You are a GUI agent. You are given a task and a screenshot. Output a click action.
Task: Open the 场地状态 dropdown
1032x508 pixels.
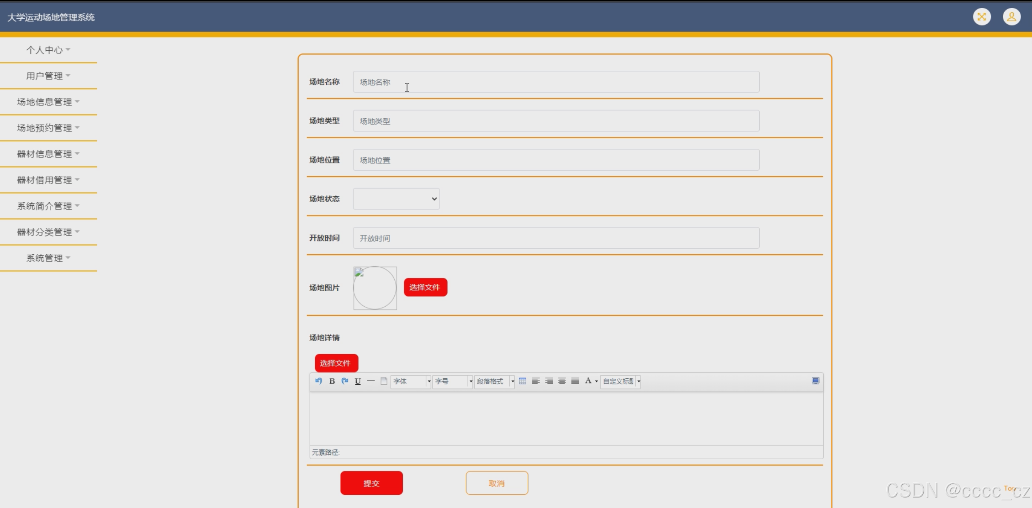point(396,199)
